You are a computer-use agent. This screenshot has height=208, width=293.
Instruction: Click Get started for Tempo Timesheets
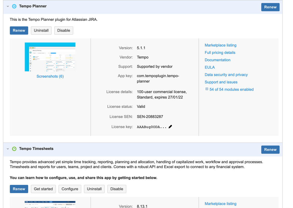43,189
